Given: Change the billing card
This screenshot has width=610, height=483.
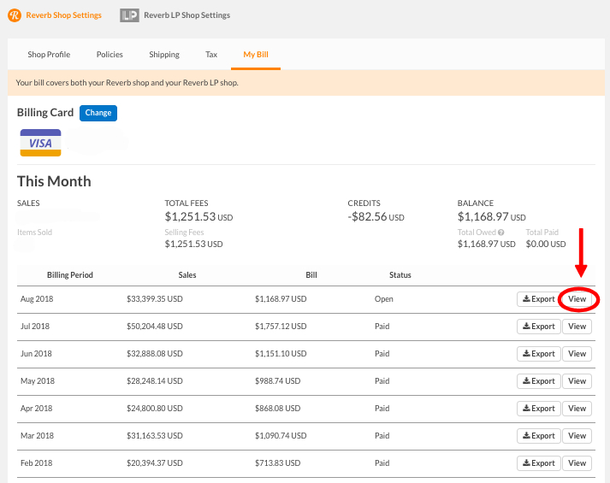Looking at the screenshot, I should [x=98, y=113].
